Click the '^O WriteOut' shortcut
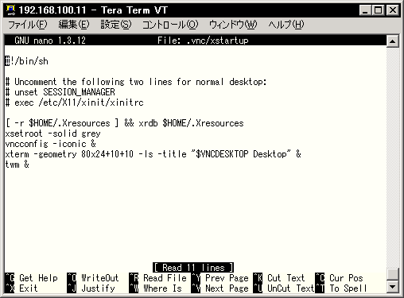Viewport: 404px width, 298px height. tap(93, 278)
